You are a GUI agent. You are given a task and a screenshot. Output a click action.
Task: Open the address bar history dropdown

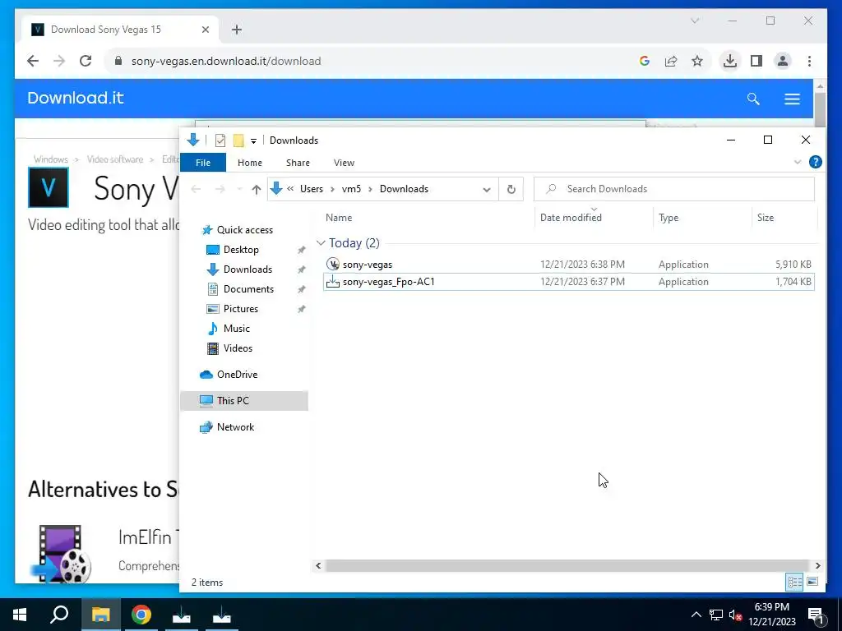coord(487,190)
